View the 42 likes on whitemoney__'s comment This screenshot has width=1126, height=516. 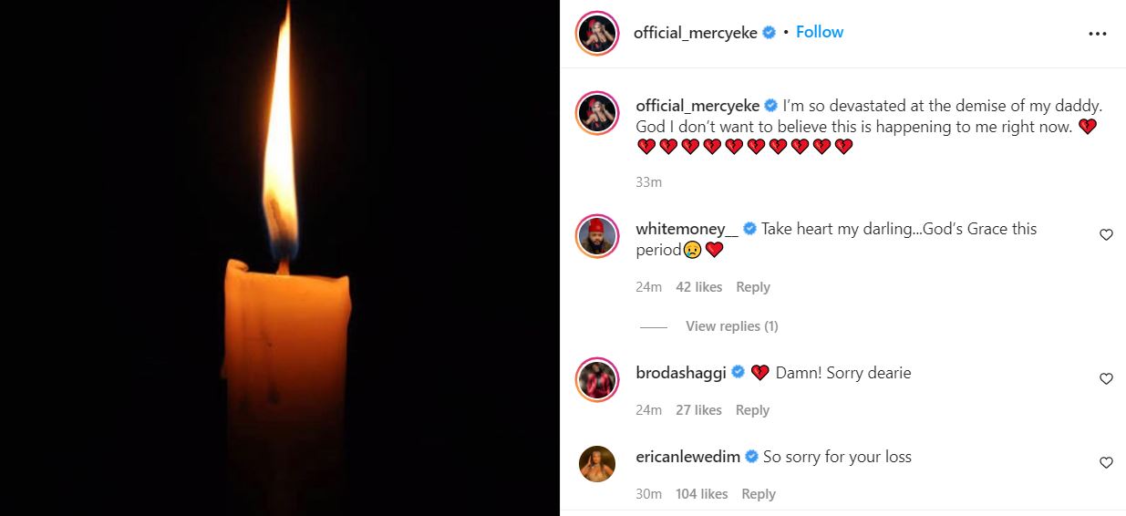(x=698, y=287)
